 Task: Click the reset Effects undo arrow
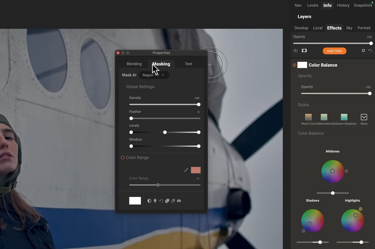tap(370, 50)
